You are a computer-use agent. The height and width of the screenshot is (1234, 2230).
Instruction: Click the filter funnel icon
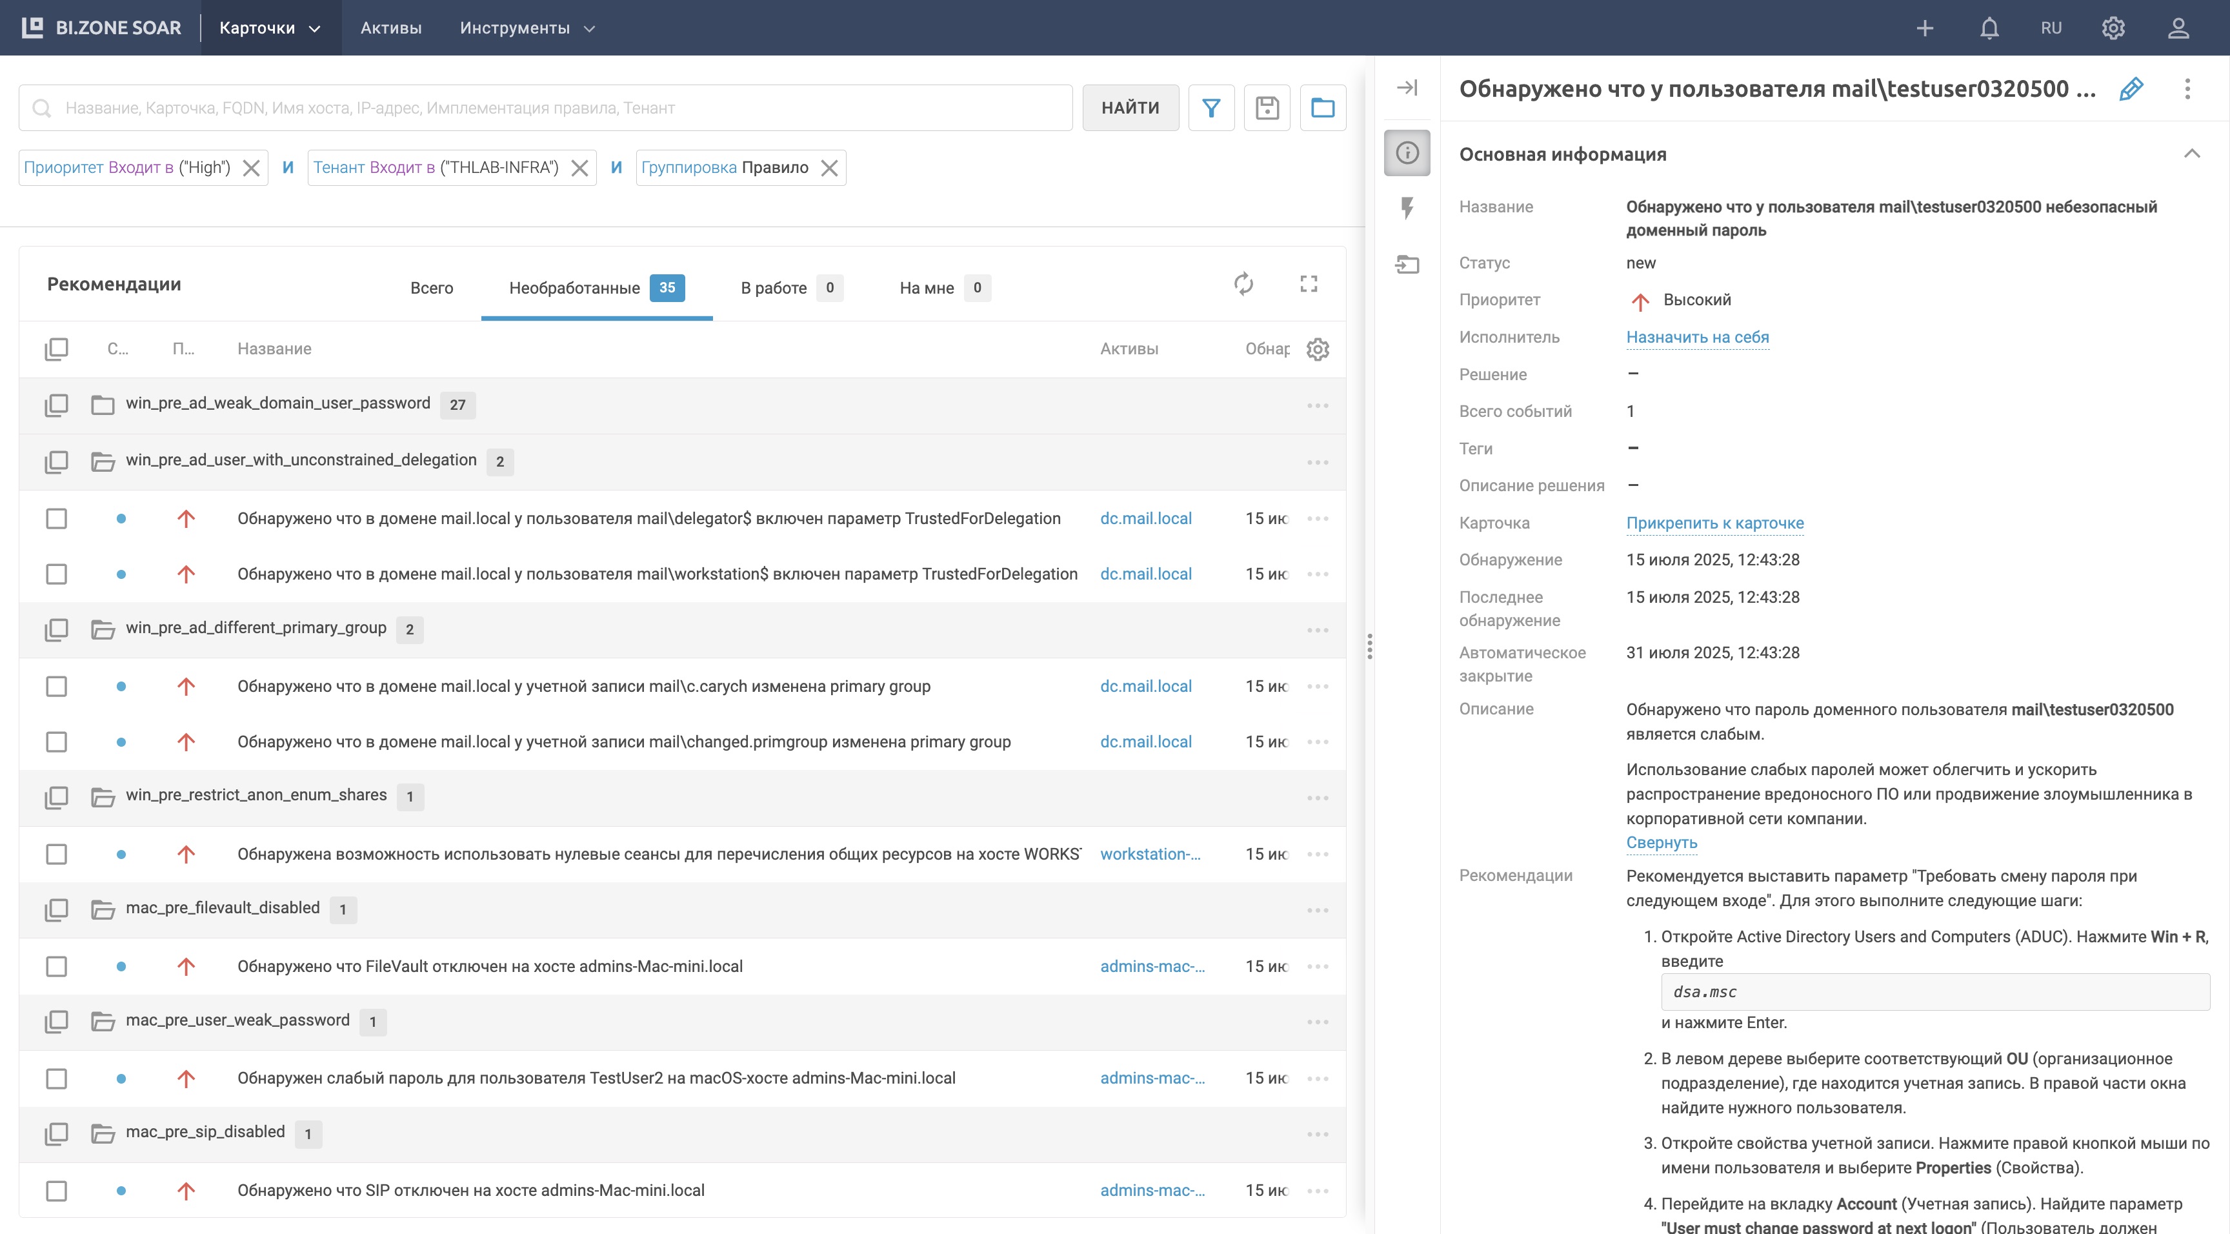pyautogui.click(x=1210, y=107)
